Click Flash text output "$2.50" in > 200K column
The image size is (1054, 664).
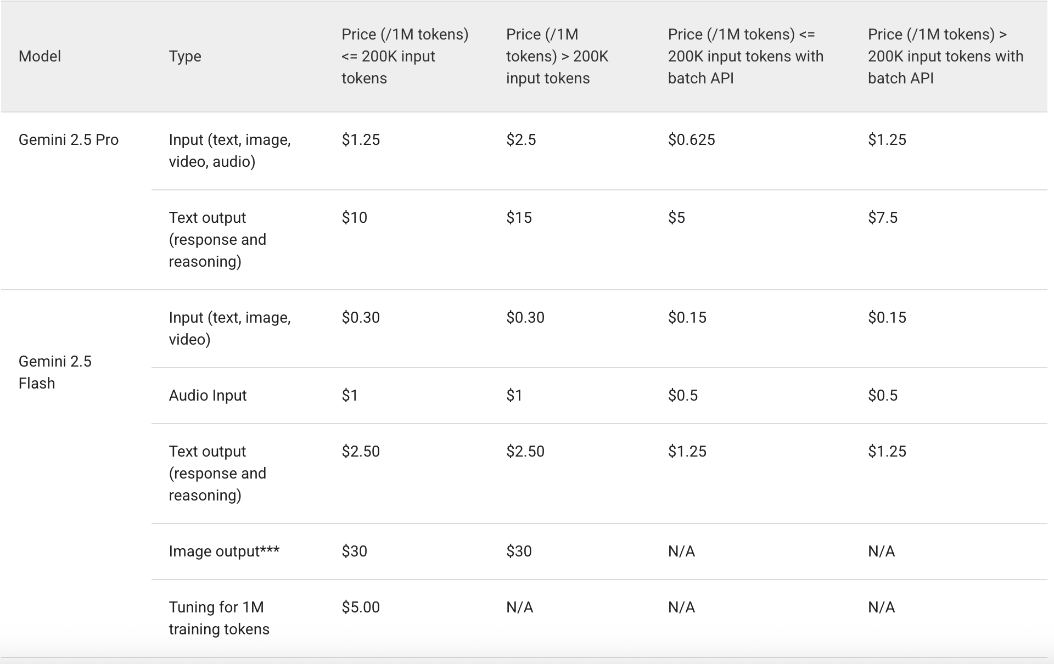click(525, 452)
